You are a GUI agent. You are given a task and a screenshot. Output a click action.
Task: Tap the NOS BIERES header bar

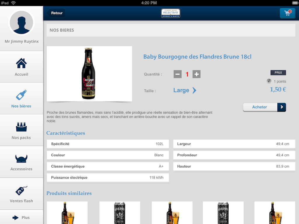click(171, 30)
